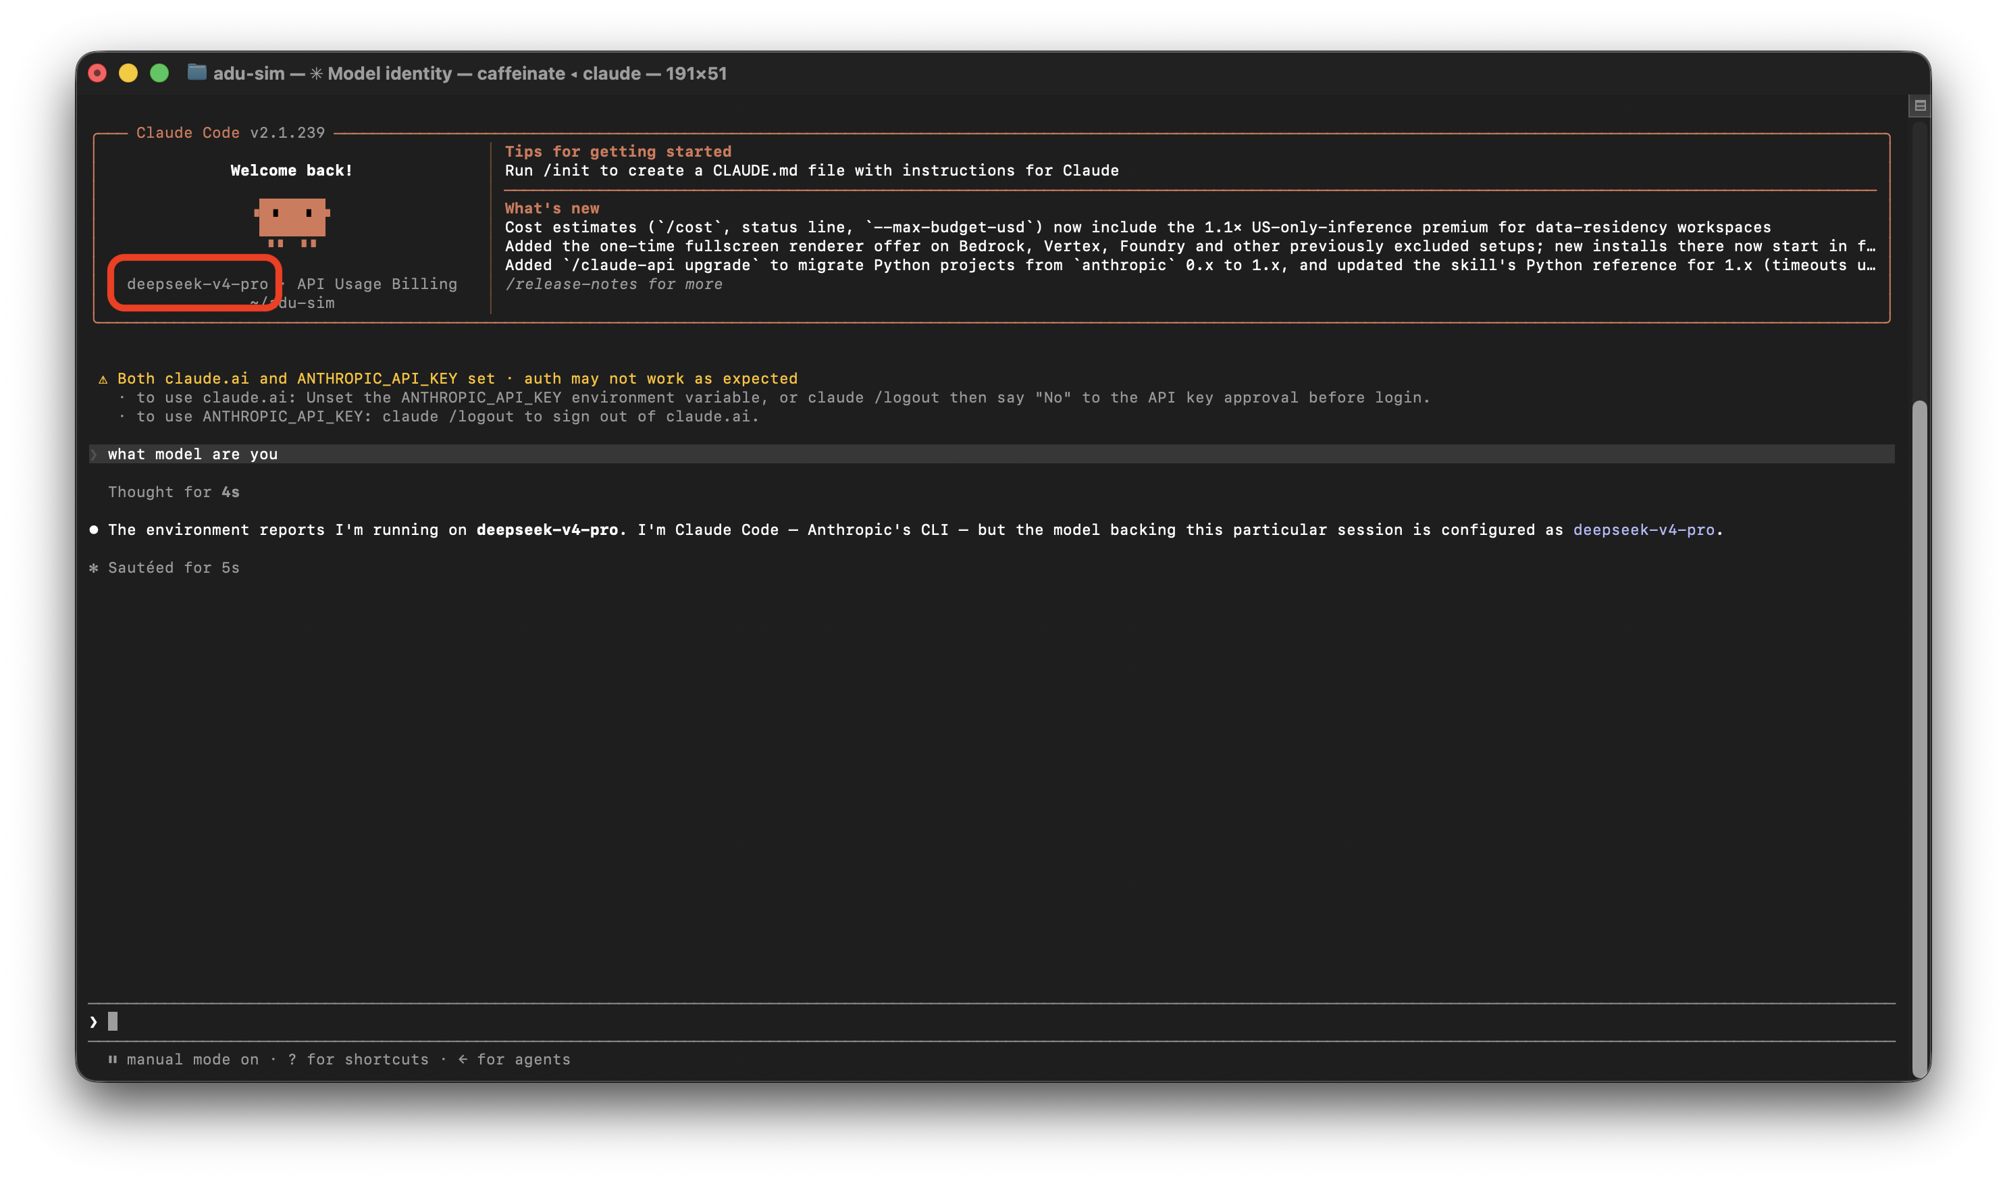Viewport: 2007px width, 1182px height.
Task: Click the left arrow before 'for agents'
Action: [463, 1059]
